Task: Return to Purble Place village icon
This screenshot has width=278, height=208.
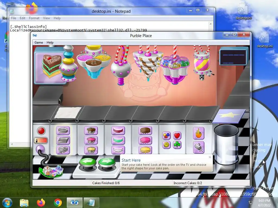Action: coord(51,171)
